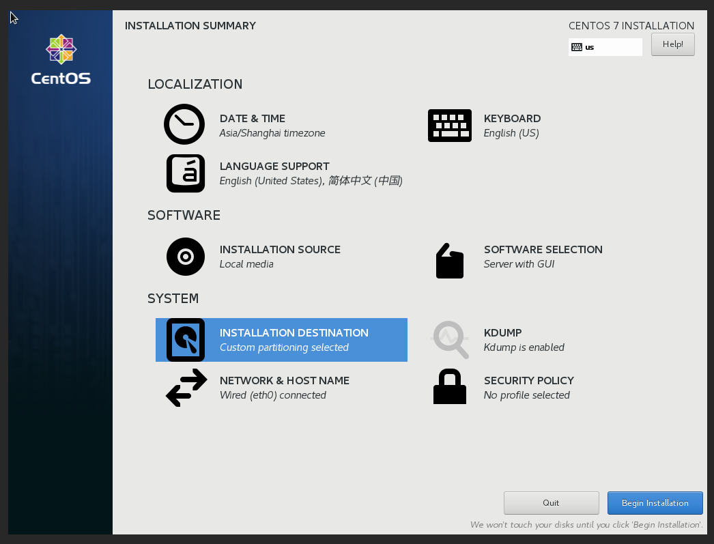Viewport: 714px width, 544px height.
Task: Select KEYBOARD heading text
Action: click(512, 118)
